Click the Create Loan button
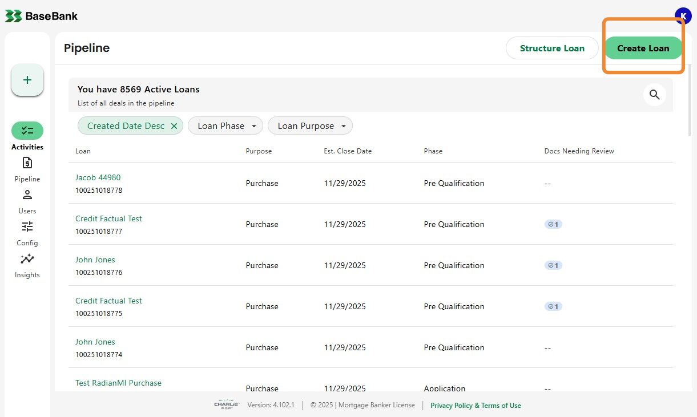This screenshot has width=697, height=417. pyautogui.click(x=643, y=48)
